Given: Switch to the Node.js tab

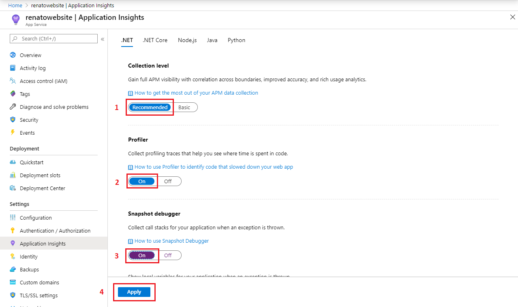Looking at the screenshot, I should point(187,40).
